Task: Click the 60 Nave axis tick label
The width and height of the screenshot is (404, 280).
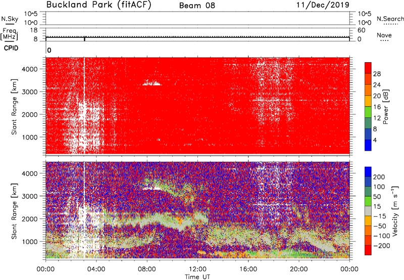Action: 361,30
